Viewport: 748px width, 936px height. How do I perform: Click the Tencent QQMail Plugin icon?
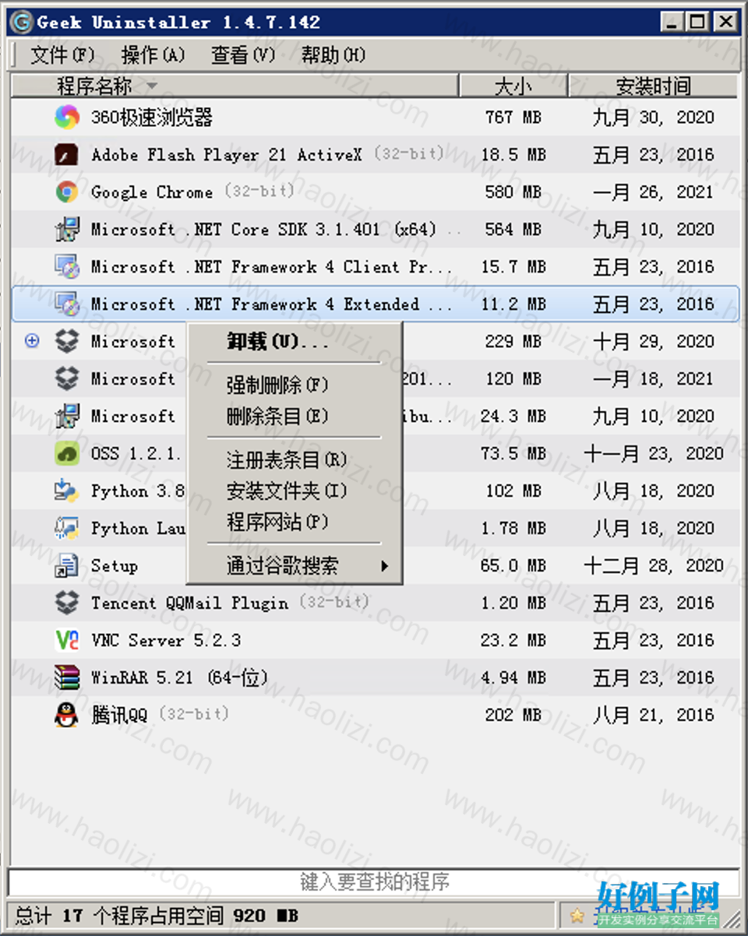[67, 603]
